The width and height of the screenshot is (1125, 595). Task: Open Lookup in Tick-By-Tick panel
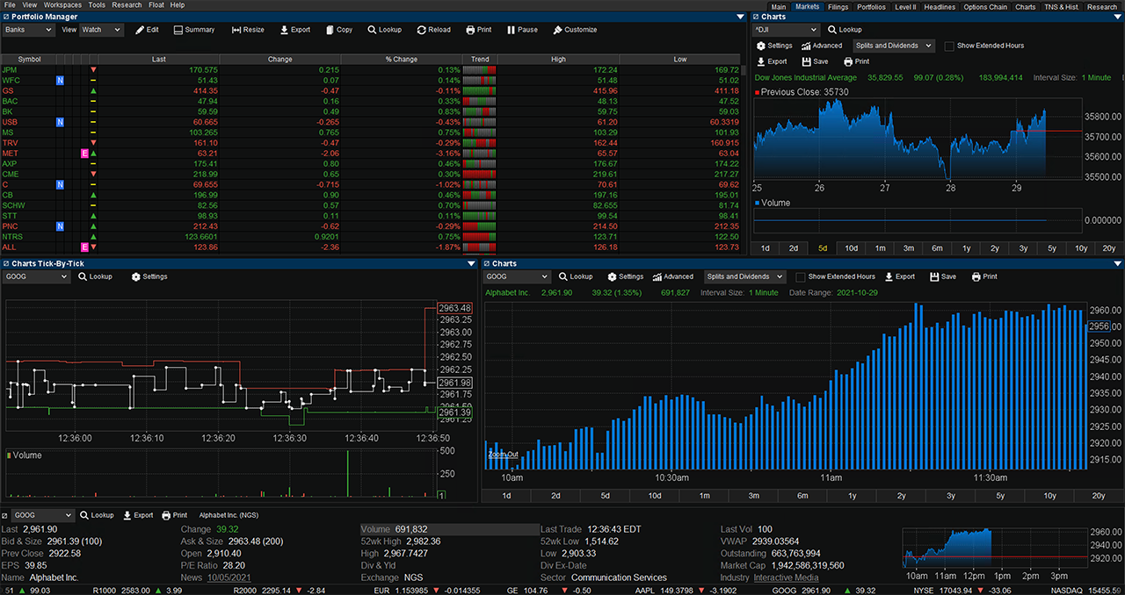[95, 276]
